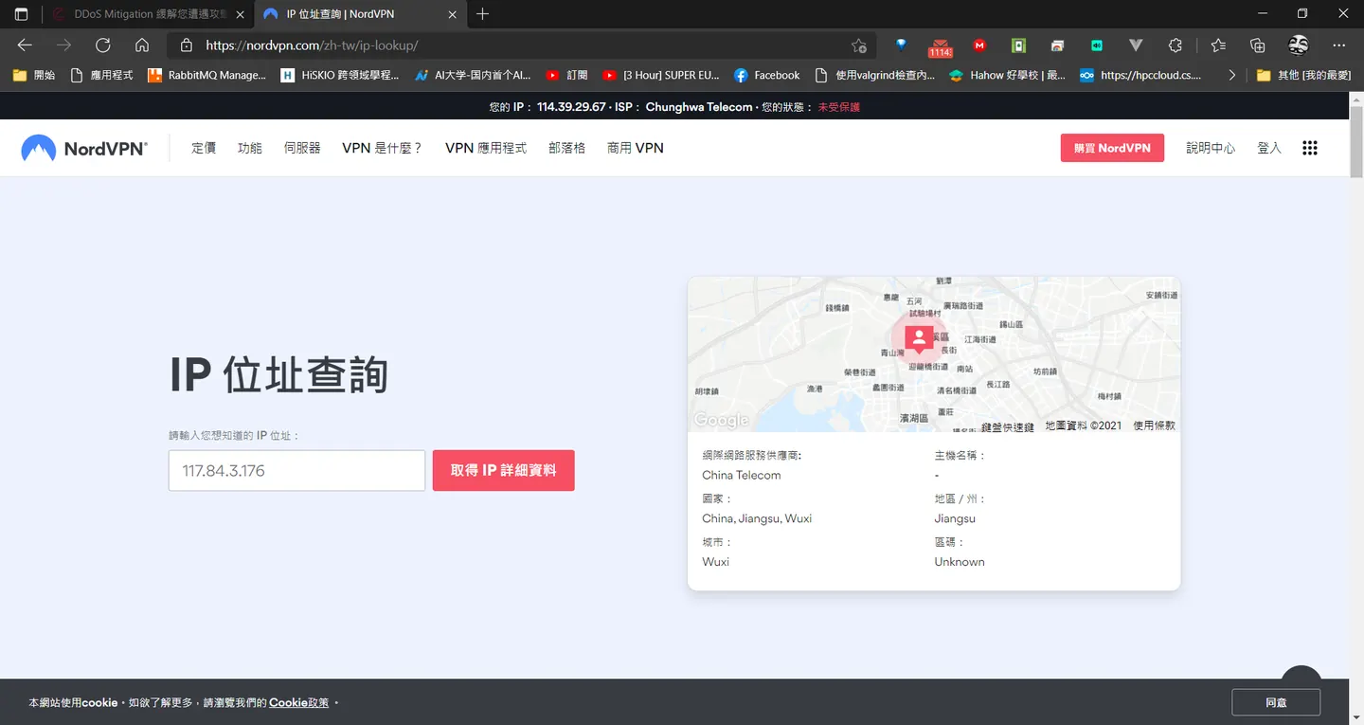Screen dimensions: 1364x725
Task: Click the map location pin marker
Action: (919, 338)
